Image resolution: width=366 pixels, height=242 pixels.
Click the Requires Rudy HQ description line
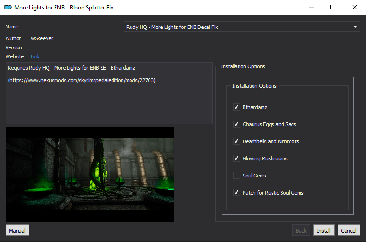(71, 68)
